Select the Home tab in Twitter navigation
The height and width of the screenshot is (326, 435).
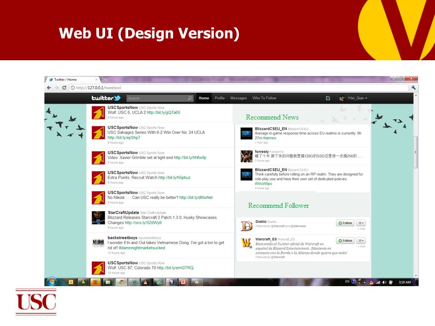point(204,98)
